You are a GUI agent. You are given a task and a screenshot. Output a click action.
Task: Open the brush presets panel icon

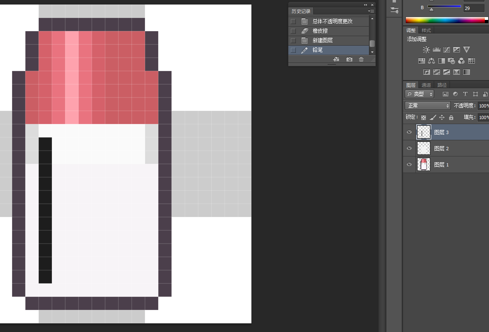(394, 10)
